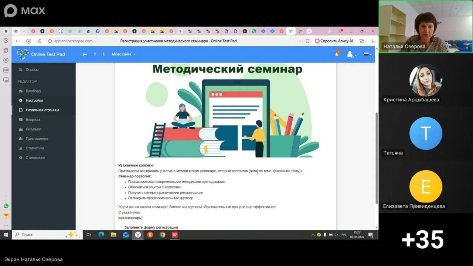Screen dimensions: 473x266
Task: Open the user account dropdown
Action: pos(351,55)
